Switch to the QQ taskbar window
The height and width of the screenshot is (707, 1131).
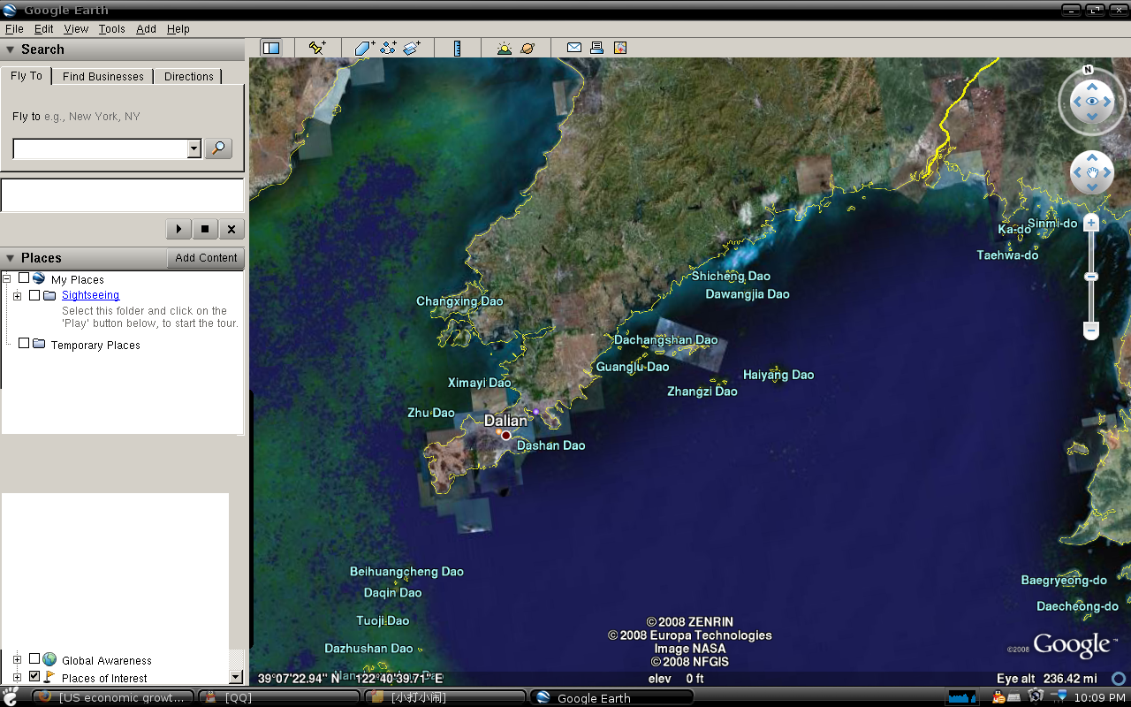pyautogui.click(x=279, y=697)
